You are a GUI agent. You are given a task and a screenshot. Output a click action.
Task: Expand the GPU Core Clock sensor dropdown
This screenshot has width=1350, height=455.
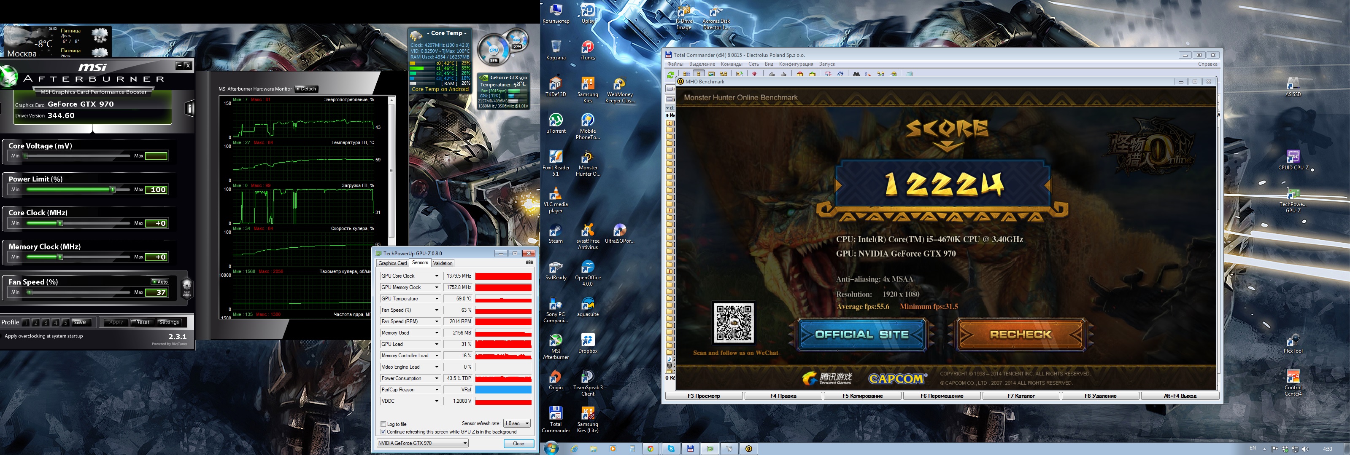pyautogui.click(x=436, y=276)
